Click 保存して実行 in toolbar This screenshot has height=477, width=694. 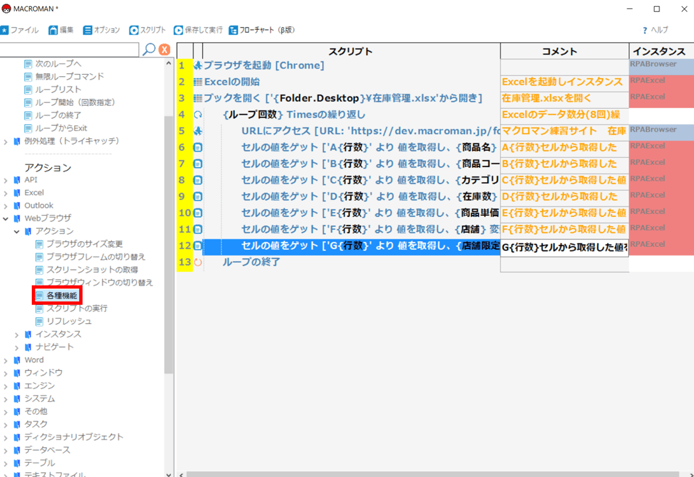tap(198, 30)
